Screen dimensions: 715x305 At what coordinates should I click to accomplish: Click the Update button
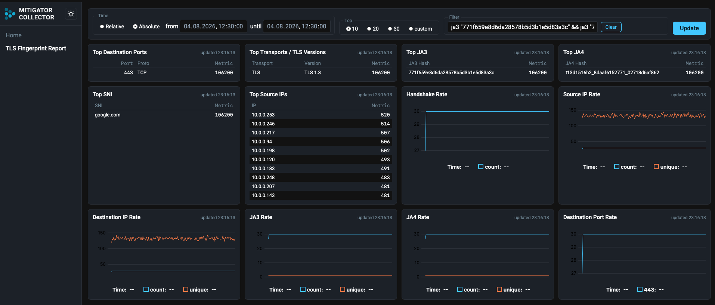pos(689,28)
